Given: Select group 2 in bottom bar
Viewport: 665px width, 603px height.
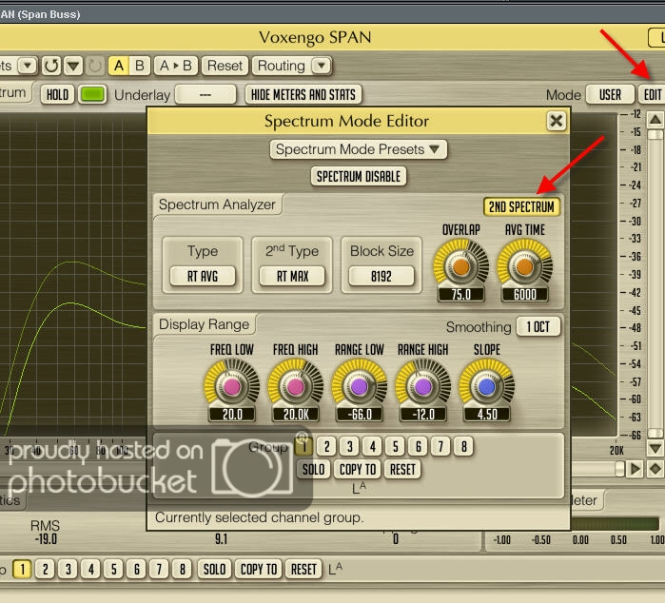Looking at the screenshot, I should point(45,569).
